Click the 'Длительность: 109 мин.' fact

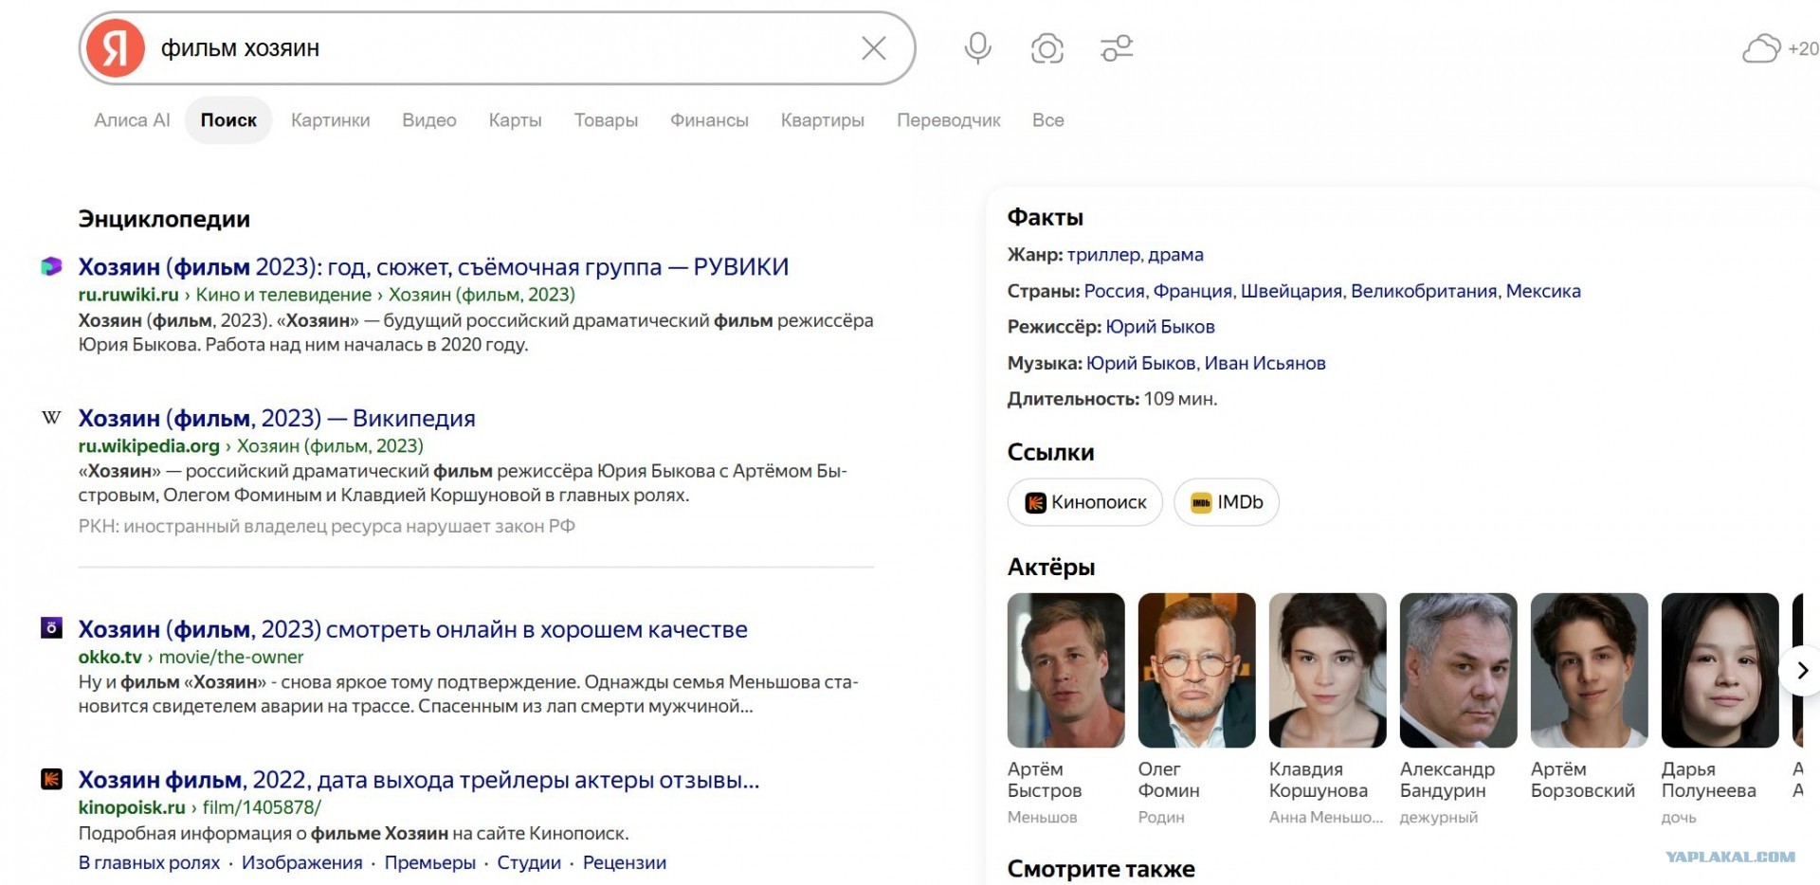1112,399
